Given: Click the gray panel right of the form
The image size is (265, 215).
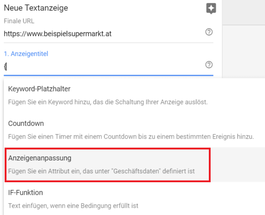Looking at the screenshot, I should [x=243, y=13].
